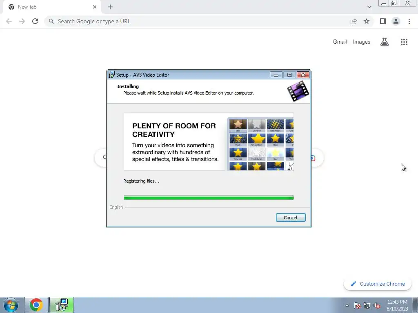This screenshot has height=313, width=418.
Task: Open the Chrome profile menu
Action: click(396, 21)
